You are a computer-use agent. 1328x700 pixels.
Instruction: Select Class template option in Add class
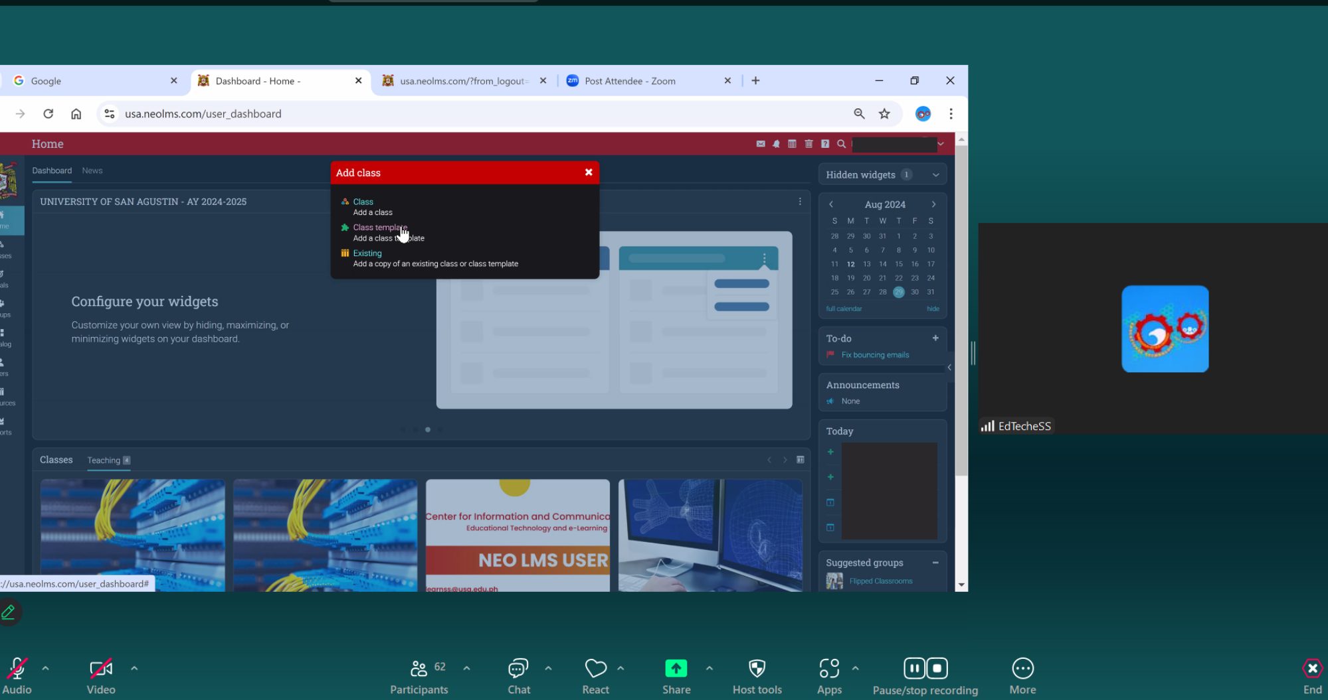pos(380,228)
